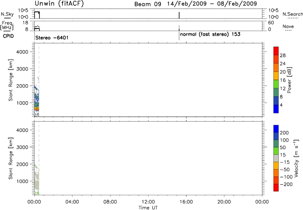303x210 pixels.
Task: Click the 'Unwin (fitACF)' plot title
Action: coord(59,3)
